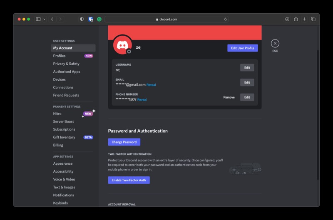Viewport: 333px width, 220px height.
Task: Click the Grammarly extension icon
Action: click(99, 19)
